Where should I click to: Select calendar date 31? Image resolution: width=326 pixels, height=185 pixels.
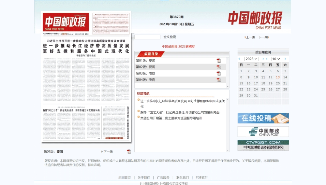[256, 95]
